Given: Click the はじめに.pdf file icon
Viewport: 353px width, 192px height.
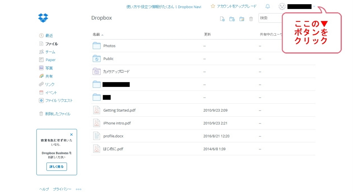Looking at the screenshot, I should click(x=97, y=149).
